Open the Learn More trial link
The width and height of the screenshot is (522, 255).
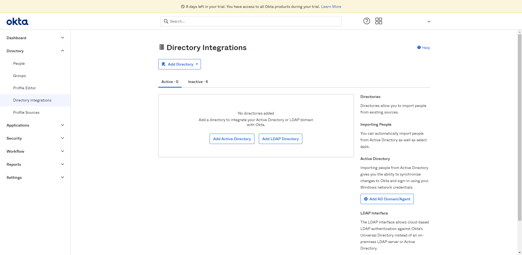331,7
